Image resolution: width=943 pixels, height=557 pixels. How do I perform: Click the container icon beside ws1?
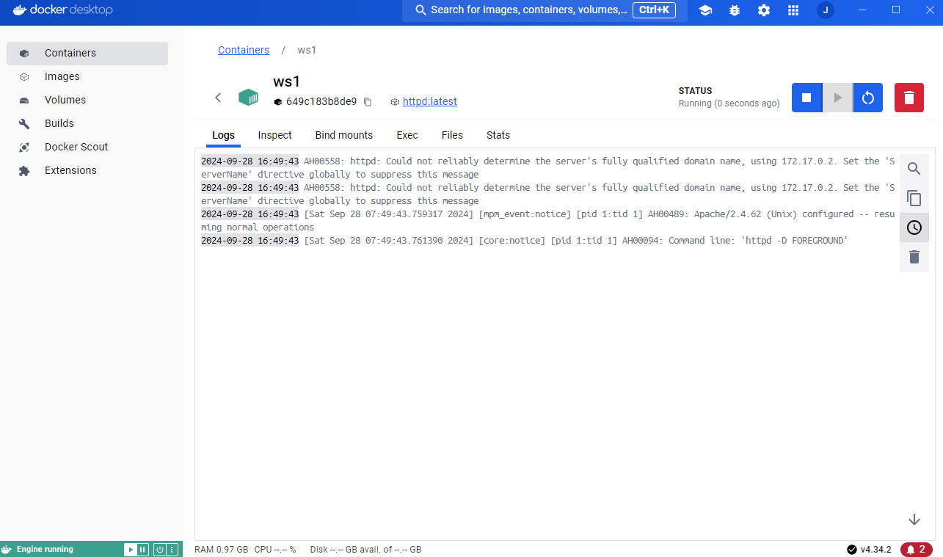click(248, 98)
